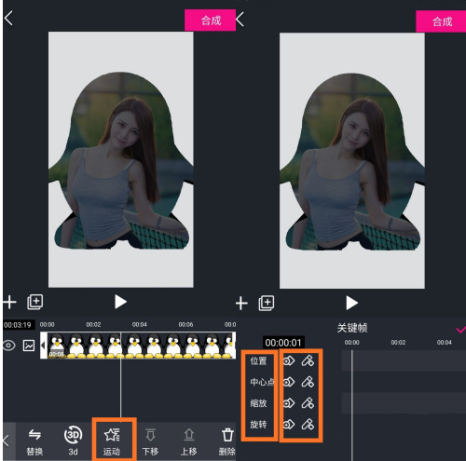Toggle keyframe eye for 位置
Viewport: 466px width, 461px height.
tap(289, 361)
